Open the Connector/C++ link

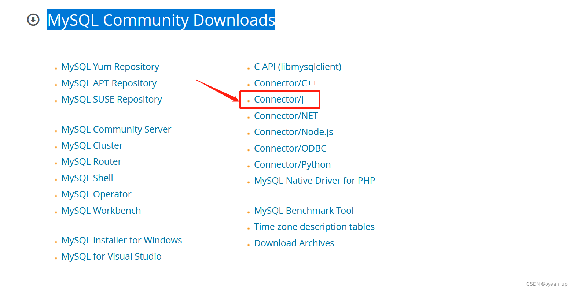[286, 83]
